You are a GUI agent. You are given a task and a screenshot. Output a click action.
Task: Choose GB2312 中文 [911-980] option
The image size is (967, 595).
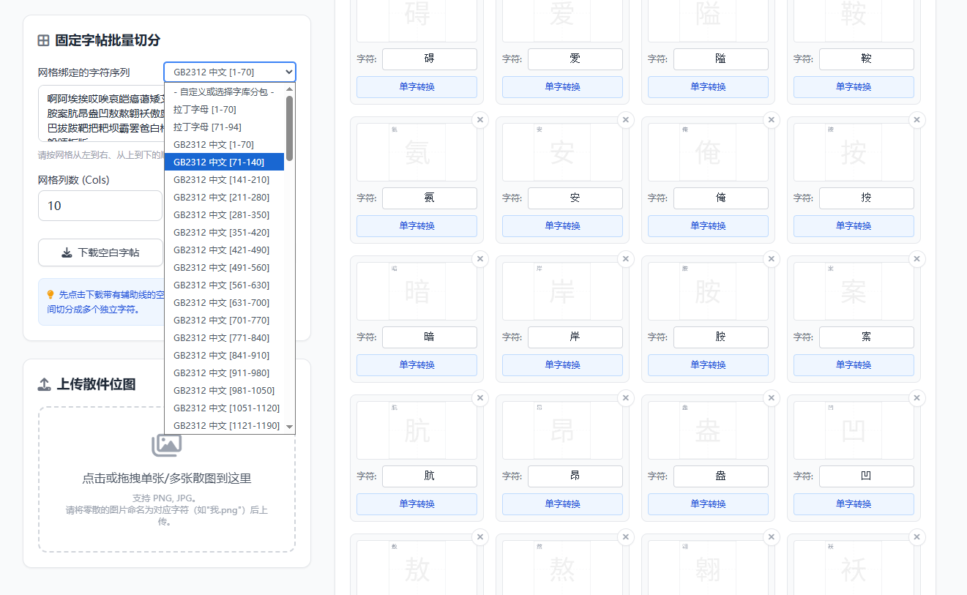coord(224,373)
